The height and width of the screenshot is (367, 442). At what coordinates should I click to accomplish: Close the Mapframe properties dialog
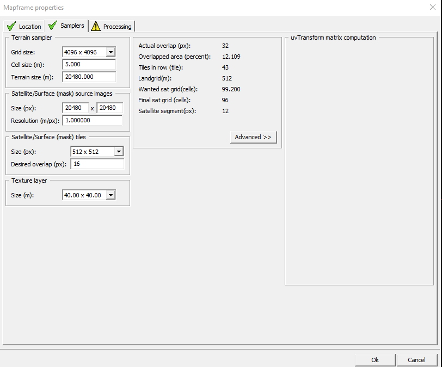[x=433, y=7]
